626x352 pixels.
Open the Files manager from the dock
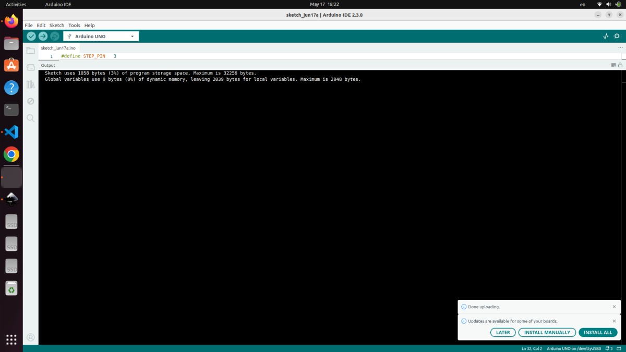pyautogui.click(x=11, y=43)
